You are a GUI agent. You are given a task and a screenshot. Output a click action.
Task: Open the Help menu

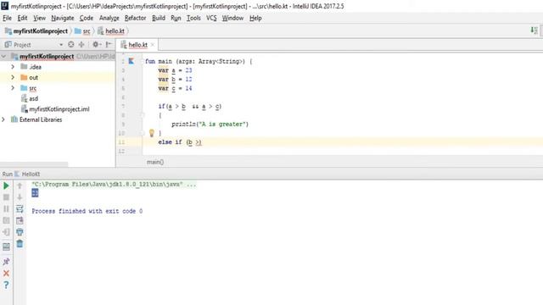tap(255, 18)
